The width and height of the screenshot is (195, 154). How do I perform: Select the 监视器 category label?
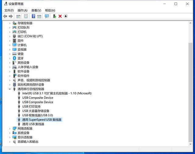click(22, 49)
